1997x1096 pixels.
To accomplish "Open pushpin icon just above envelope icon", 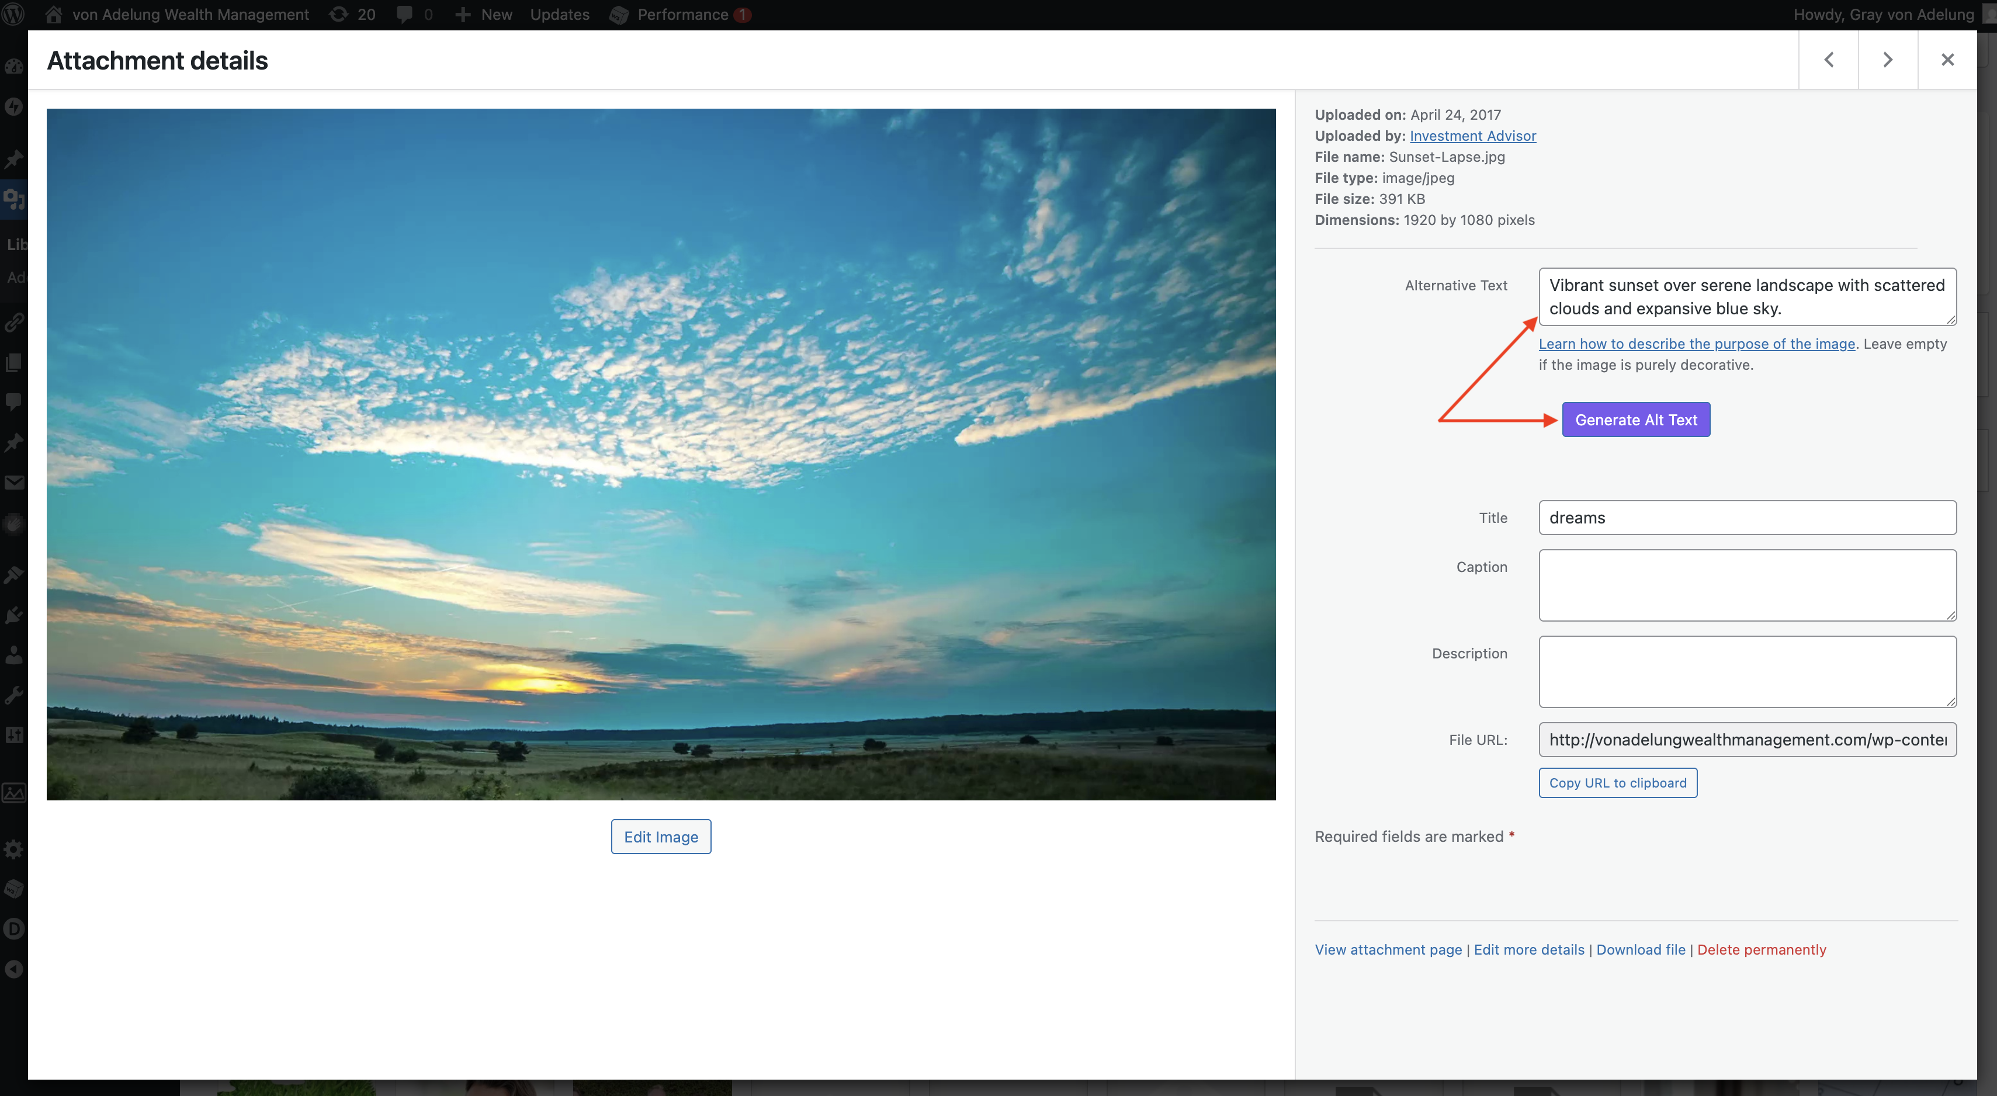I will 14,443.
